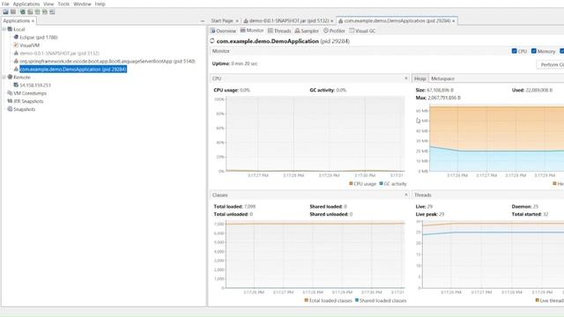The width and height of the screenshot is (564, 317).
Task: Open the View menu
Action: point(48,4)
